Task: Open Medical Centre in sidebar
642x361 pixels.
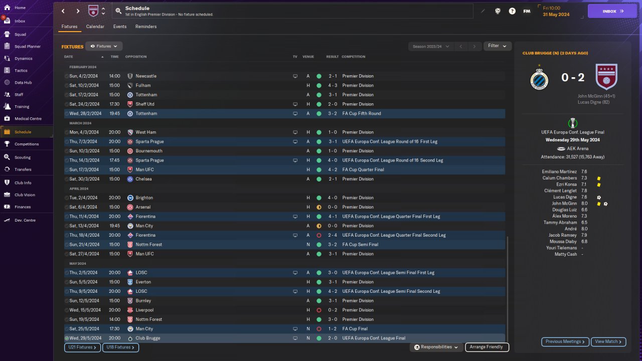Action: 27,119
